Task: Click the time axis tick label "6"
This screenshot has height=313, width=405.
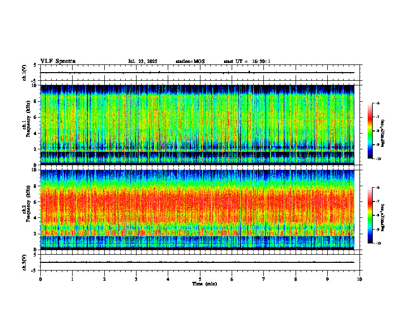Action: (232, 279)
